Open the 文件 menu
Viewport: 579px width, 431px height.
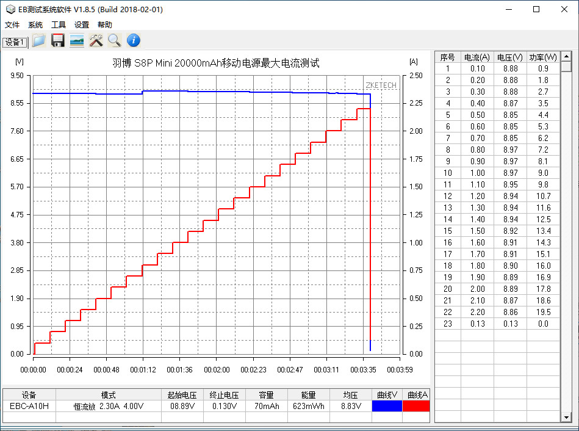(x=12, y=25)
